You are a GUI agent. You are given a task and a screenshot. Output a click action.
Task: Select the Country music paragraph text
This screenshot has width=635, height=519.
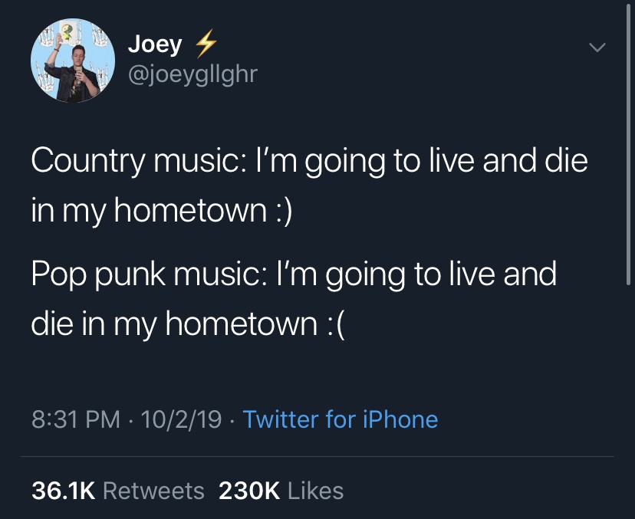click(309, 186)
